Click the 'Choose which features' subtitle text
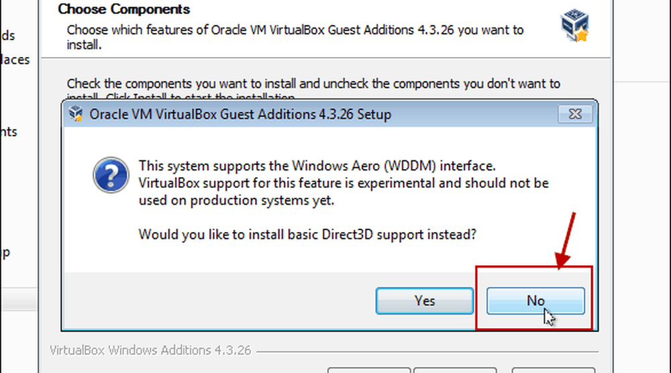This screenshot has width=671, height=373. tap(295, 37)
